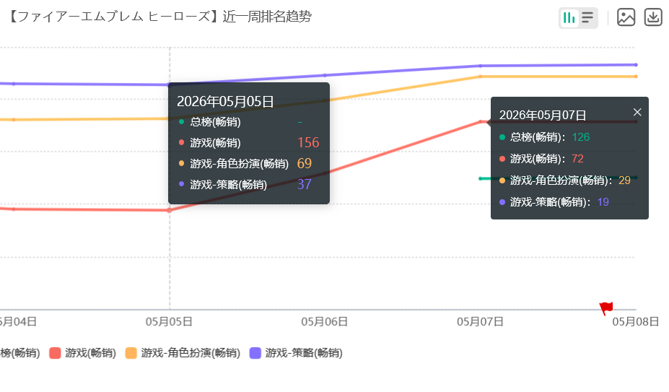Switch to chart view icon

tap(569, 18)
